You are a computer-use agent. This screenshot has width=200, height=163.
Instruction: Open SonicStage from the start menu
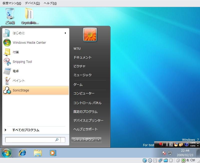(36, 90)
